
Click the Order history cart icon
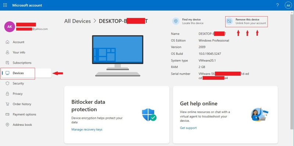point(7,104)
